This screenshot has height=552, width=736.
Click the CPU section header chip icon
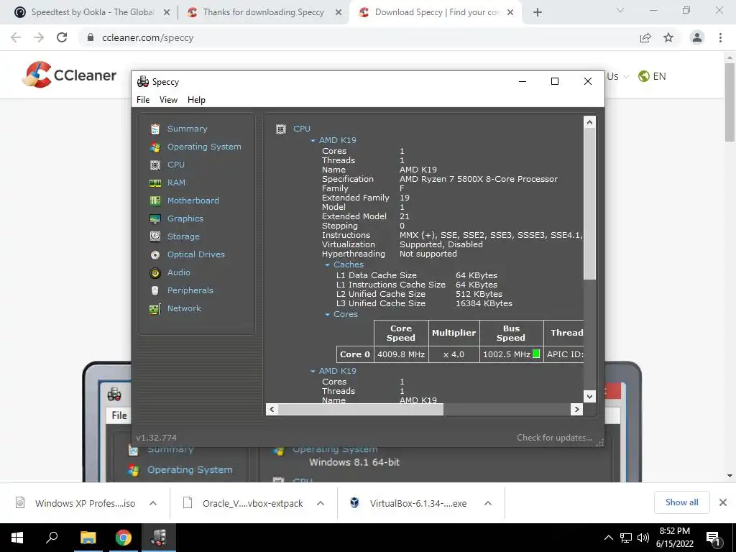point(281,129)
